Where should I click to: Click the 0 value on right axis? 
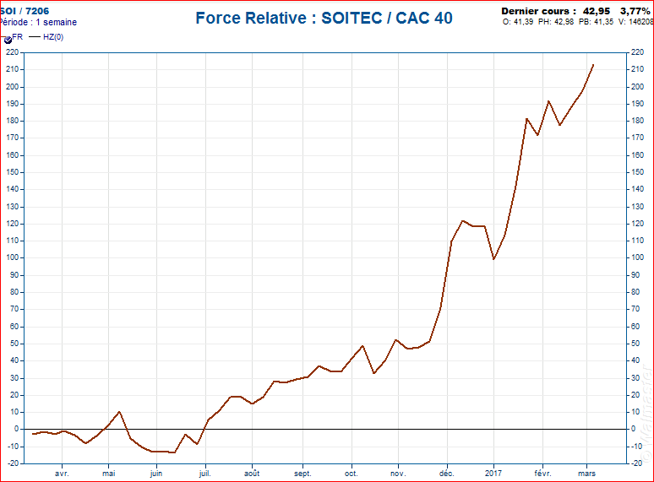[x=634, y=429]
